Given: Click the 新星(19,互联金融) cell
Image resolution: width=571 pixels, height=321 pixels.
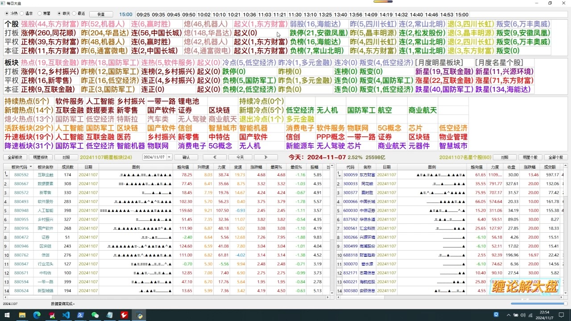Looking at the screenshot, I should point(444,72).
